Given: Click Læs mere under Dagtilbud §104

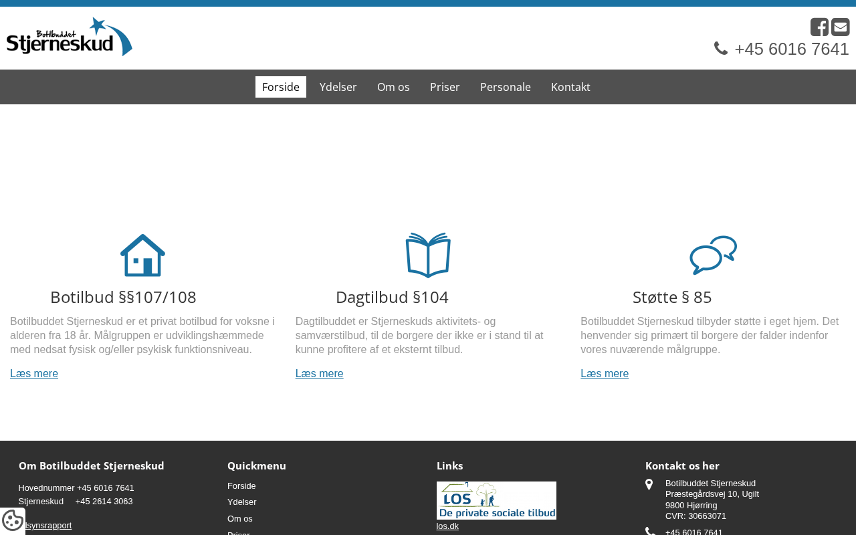Looking at the screenshot, I should [320, 374].
